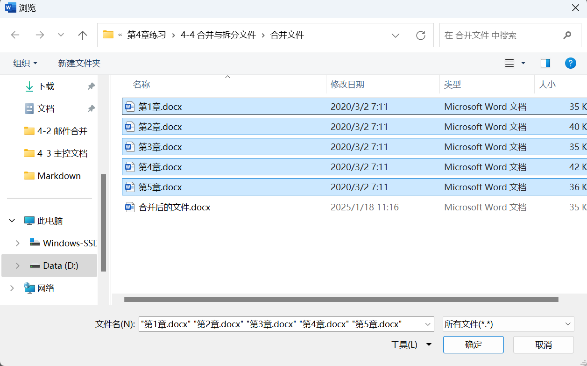
Task: Click the 合并文件 breadcrumb segment
Action: pyautogui.click(x=287, y=35)
